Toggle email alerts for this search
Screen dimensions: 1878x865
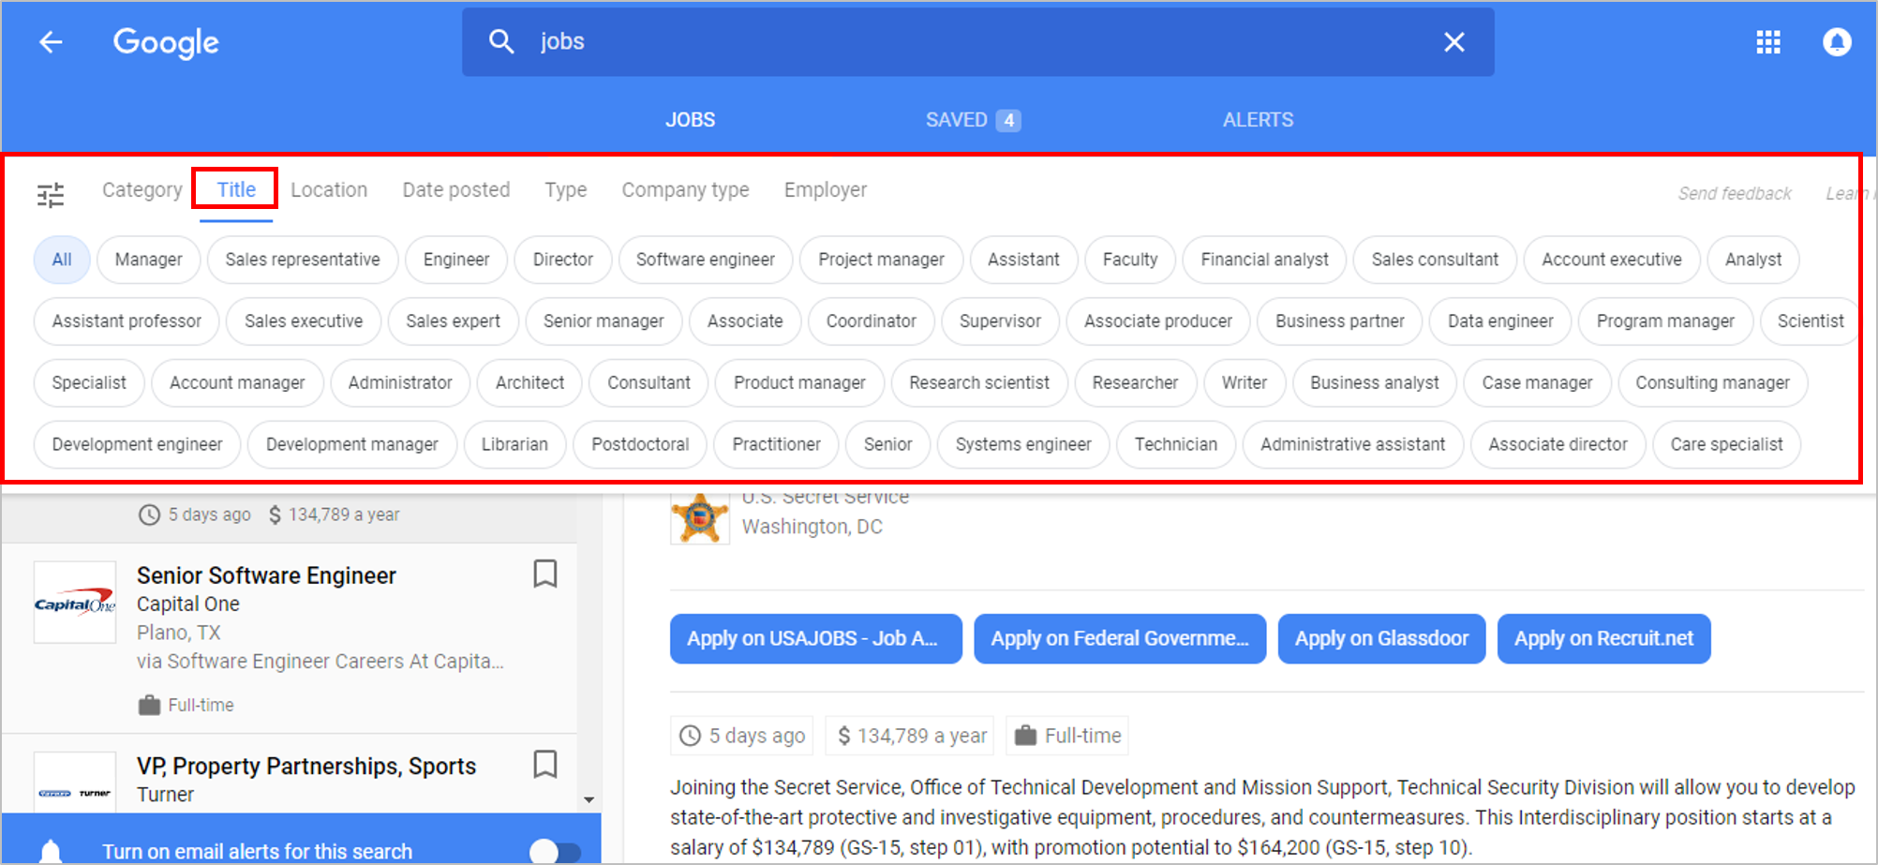coord(555,851)
